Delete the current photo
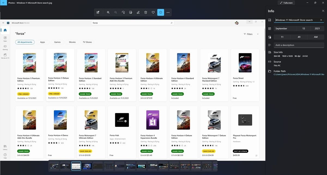The image size is (327, 175). coord(146,12)
